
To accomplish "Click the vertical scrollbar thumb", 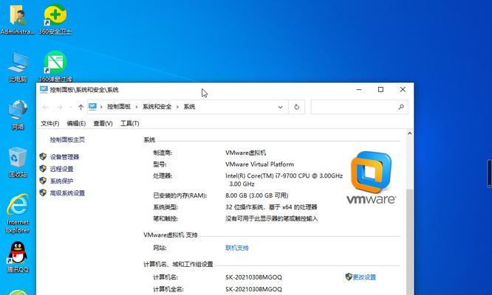I will (x=409, y=242).
